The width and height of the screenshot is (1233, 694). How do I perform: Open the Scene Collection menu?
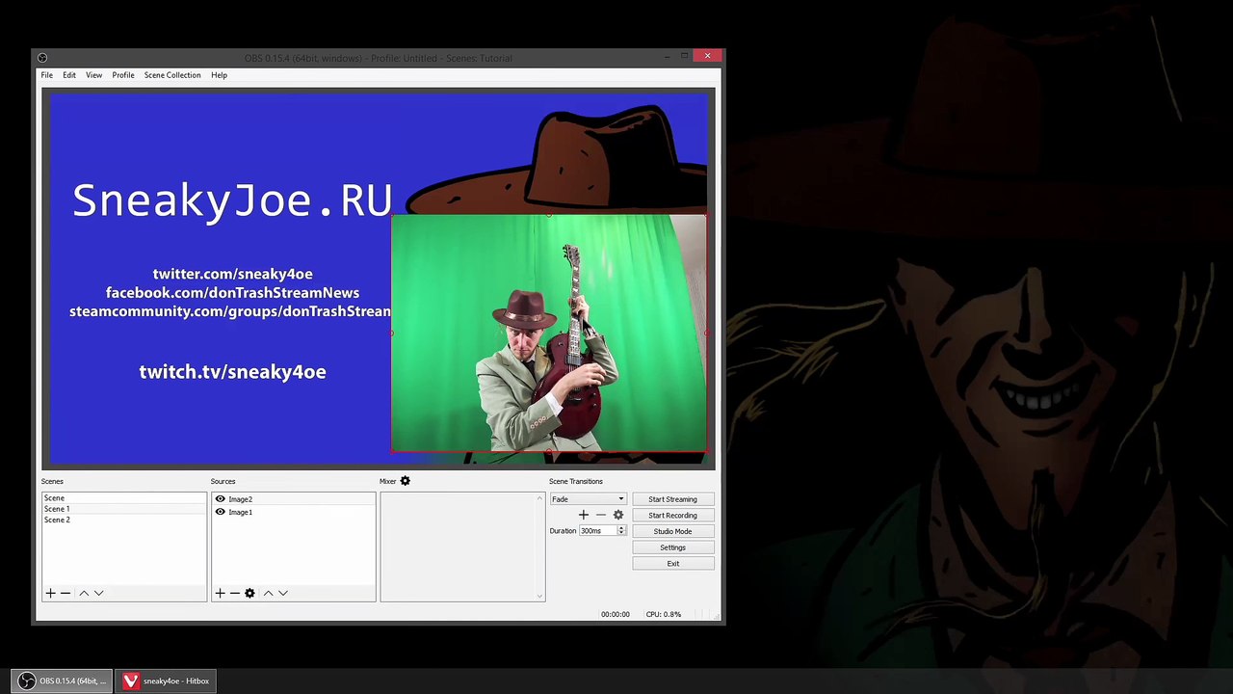click(172, 75)
